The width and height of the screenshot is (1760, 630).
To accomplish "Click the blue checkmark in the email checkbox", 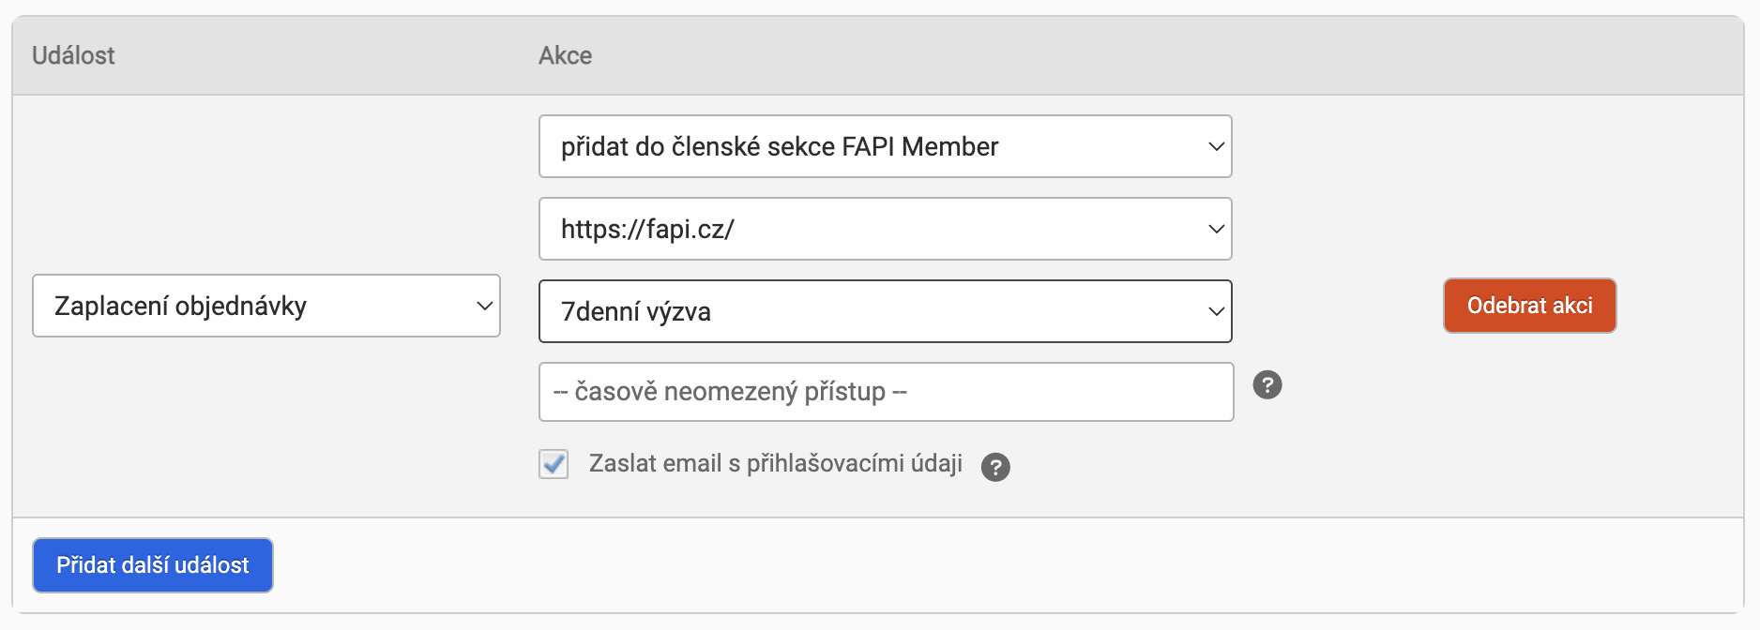I will tap(554, 464).
